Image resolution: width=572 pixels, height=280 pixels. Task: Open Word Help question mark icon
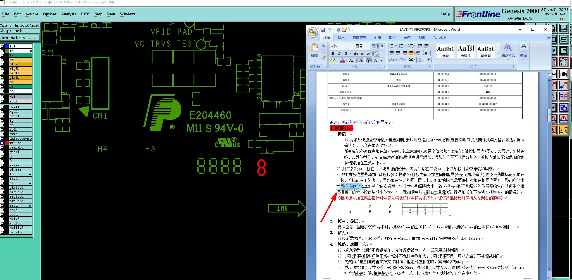tap(549, 37)
